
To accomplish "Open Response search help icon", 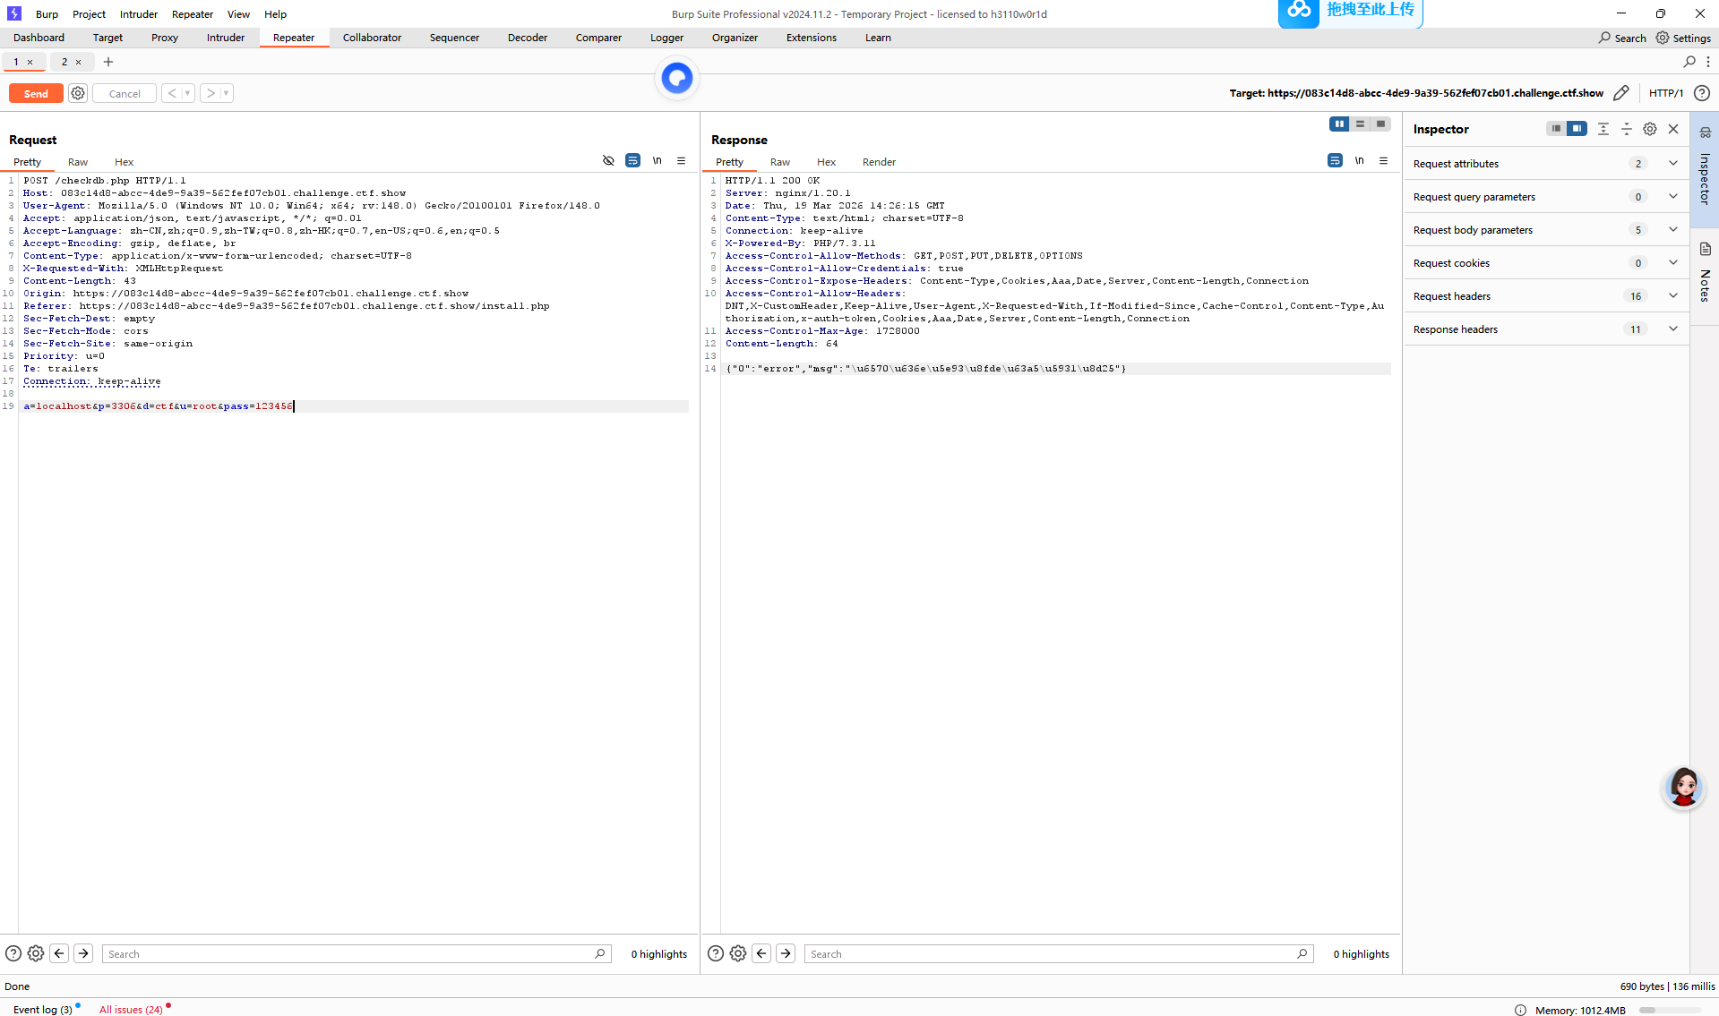I will (x=716, y=953).
